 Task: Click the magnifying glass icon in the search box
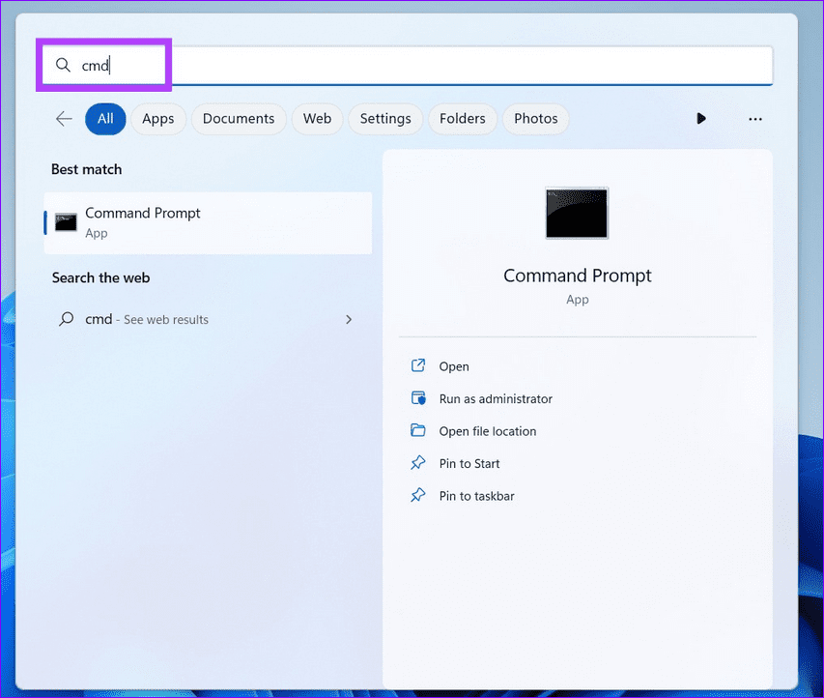pyautogui.click(x=63, y=65)
